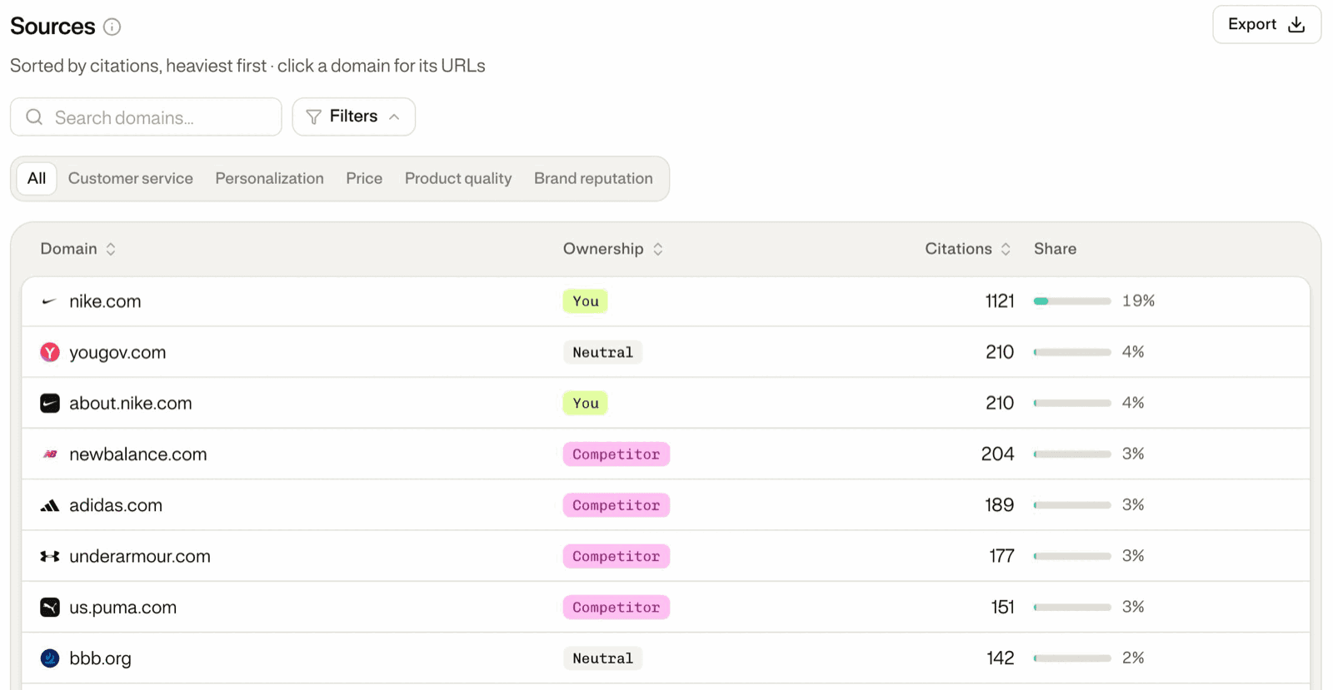Viewport: 1333px width, 690px height.
Task: Click nike.com 19% share bar
Action: 1072,301
